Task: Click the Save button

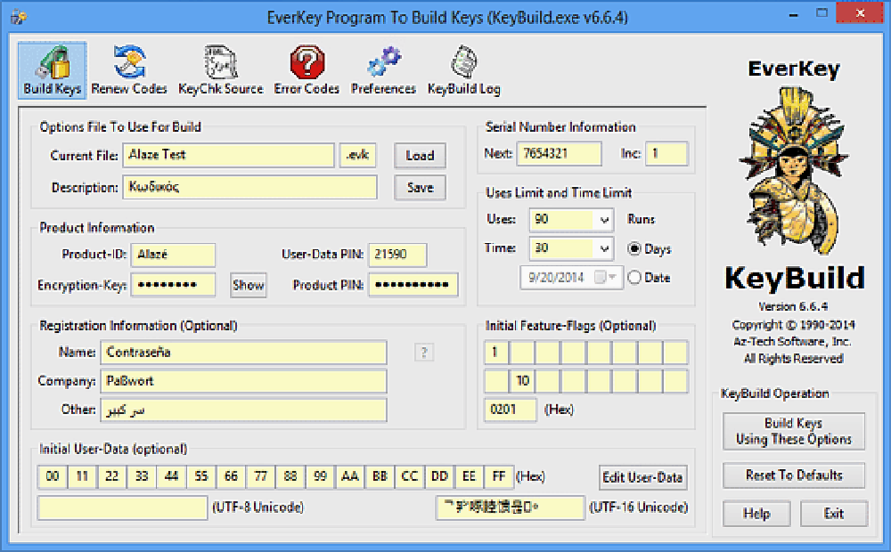Action: 420,187
